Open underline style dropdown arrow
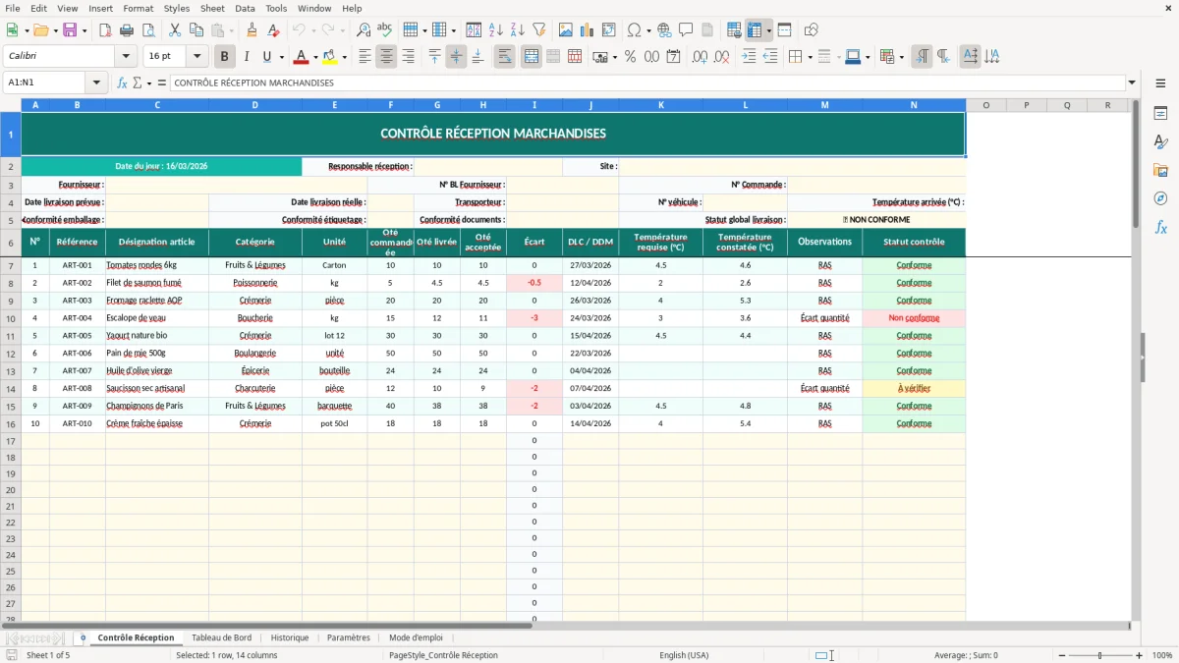Image resolution: width=1179 pixels, height=663 pixels. click(281, 57)
